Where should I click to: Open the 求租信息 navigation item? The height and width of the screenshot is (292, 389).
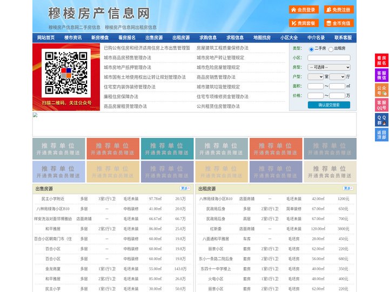tap(235, 38)
